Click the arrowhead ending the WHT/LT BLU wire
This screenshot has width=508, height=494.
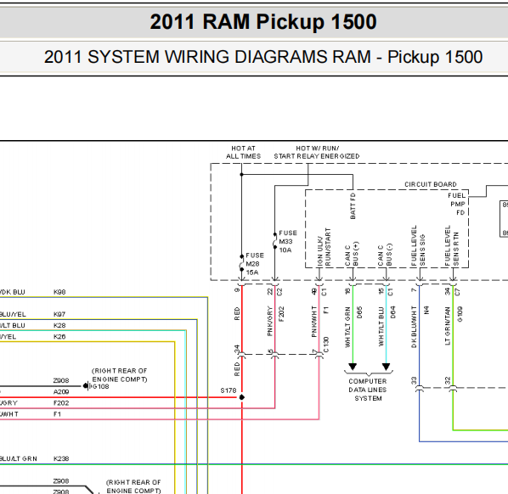387,367
